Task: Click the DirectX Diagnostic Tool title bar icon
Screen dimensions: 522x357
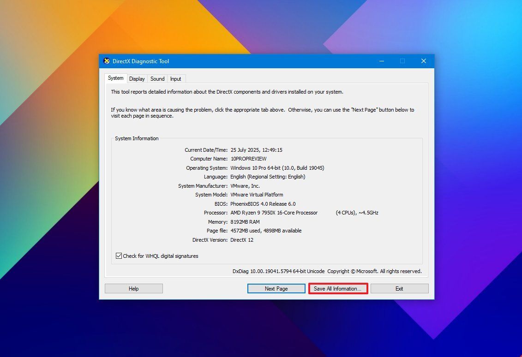Action: pos(107,60)
